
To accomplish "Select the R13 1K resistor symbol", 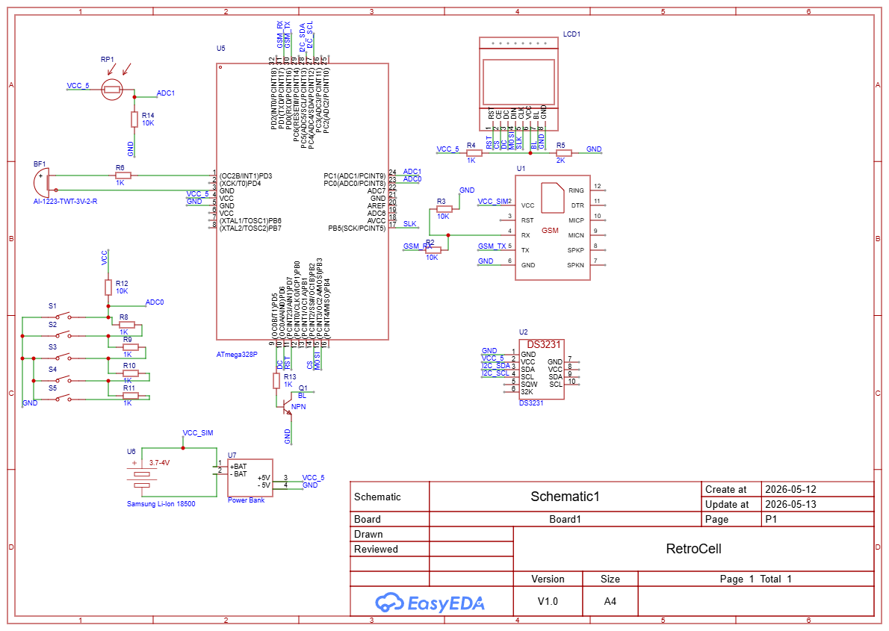I will tap(276, 381).
